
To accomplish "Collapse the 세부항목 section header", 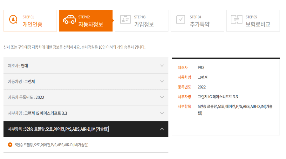I will (x=86, y=129).
